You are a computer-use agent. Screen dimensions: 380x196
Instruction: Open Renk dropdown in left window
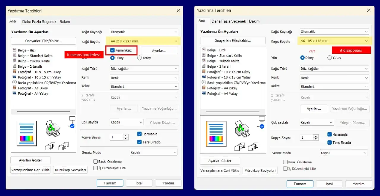(144, 78)
